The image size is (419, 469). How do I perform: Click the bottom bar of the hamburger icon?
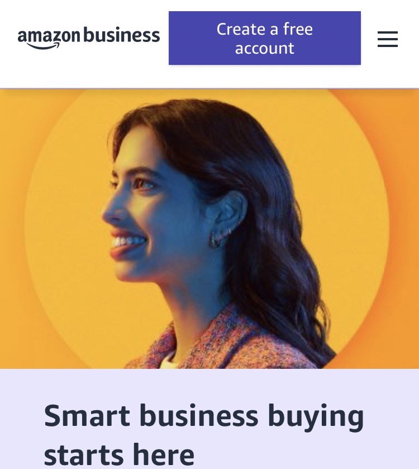coord(387,46)
